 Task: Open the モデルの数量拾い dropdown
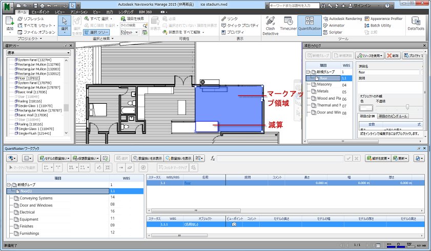tap(54, 158)
